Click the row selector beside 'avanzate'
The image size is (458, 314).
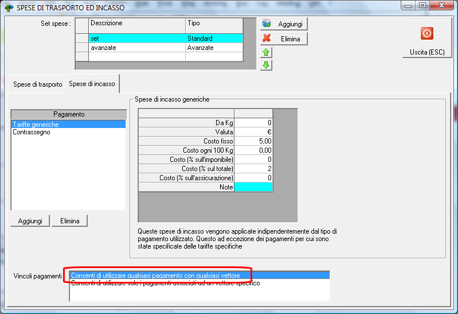(x=82, y=48)
